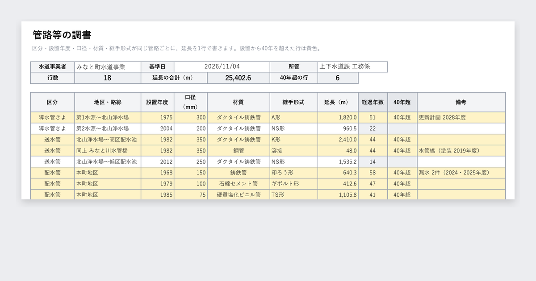
Task: Select the 口径 cell 75
Action: (191, 194)
